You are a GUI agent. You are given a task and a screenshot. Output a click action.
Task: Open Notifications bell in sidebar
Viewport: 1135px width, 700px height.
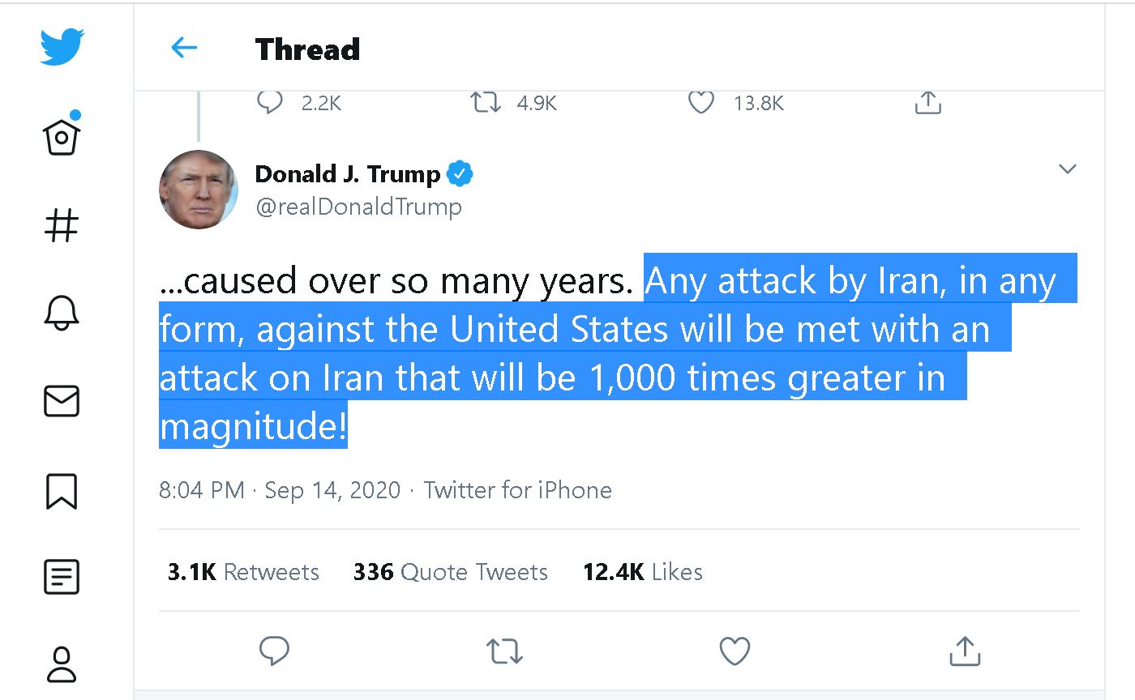point(62,312)
